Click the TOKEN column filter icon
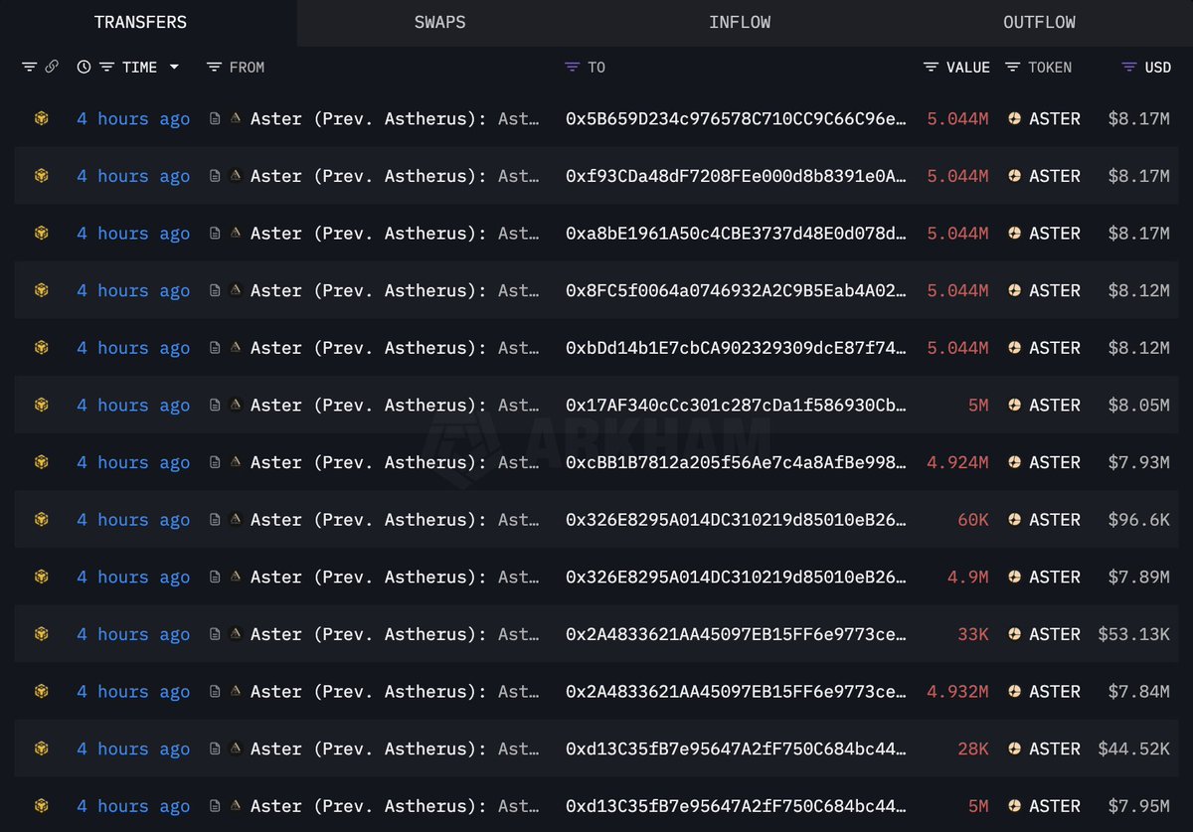Image resolution: width=1193 pixels, height=832 pixels. 1012,68
